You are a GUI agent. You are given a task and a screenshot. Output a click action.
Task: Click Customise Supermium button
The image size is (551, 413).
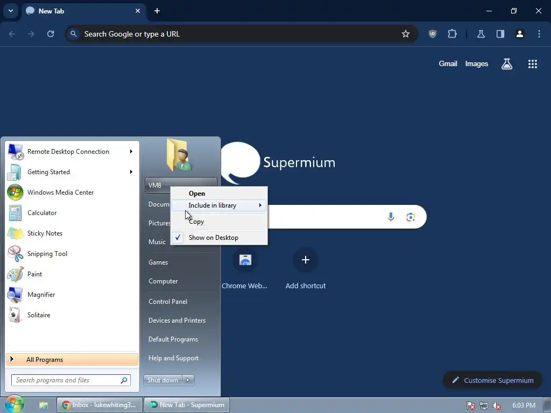pyautogui.click(x=492, y=380)
